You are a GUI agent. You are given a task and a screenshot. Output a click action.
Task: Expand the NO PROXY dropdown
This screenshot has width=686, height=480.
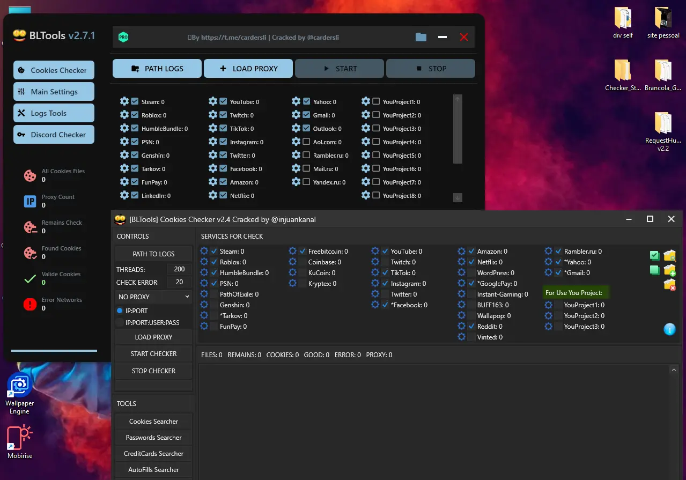(153, 297)
